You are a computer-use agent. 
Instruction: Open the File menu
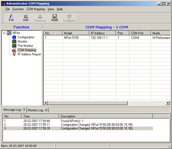click(x=8, y=9)
